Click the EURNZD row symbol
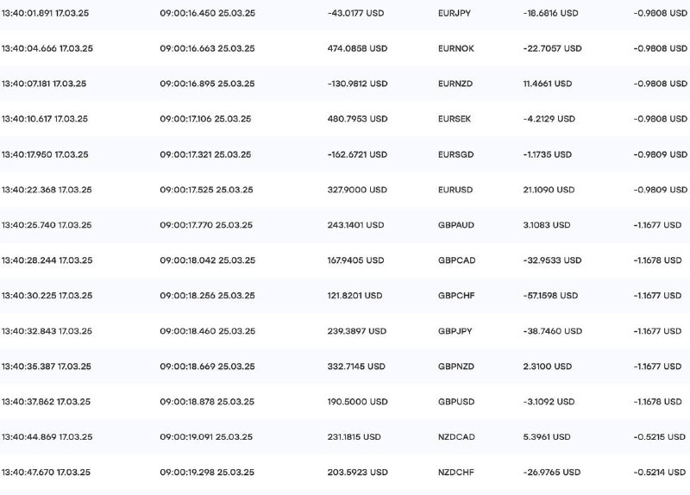This screenshot has width=690, height=495. coord(455,84)
